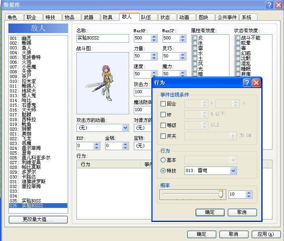Open 攻击方的动画 dropdown

(125, 128)
